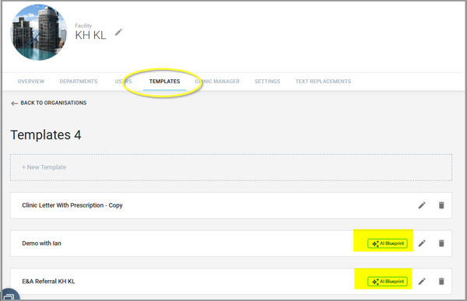
Task: Open AI Blueprint for Demo with Ian
Action: (x=388, y=243)
